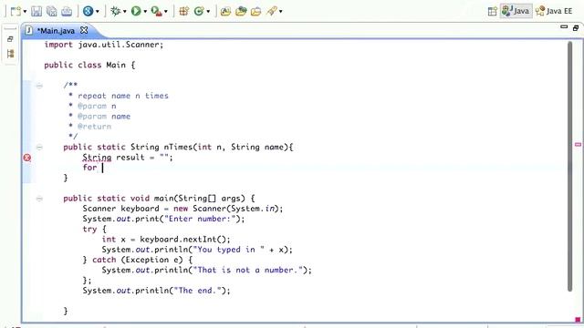This screenshot has height=328, width=584.
Task: Click the main method signature line
Action: 159,199
